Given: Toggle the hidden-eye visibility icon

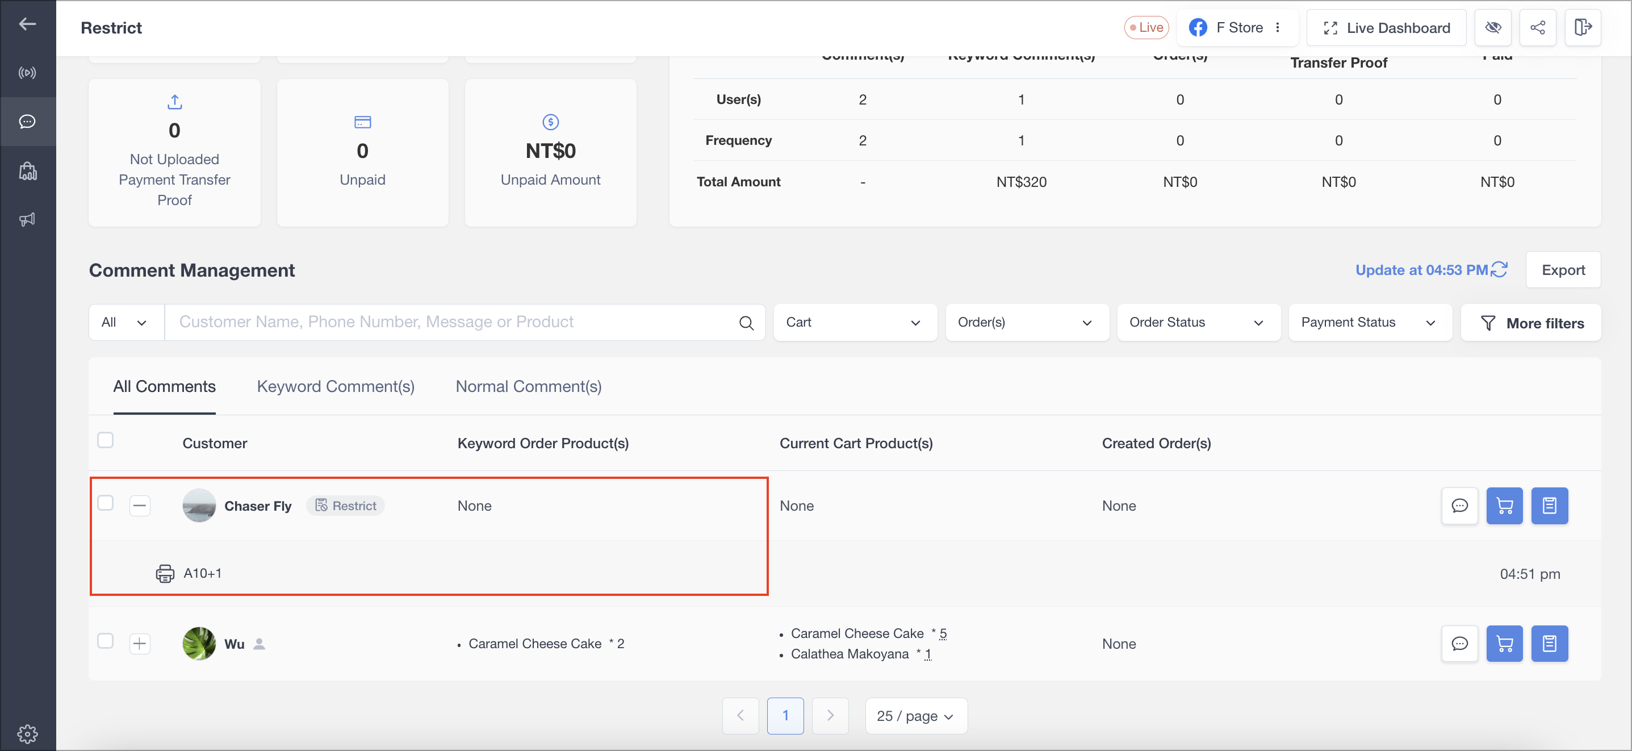Looking at the screenshot, I should tap(1493, 28).
